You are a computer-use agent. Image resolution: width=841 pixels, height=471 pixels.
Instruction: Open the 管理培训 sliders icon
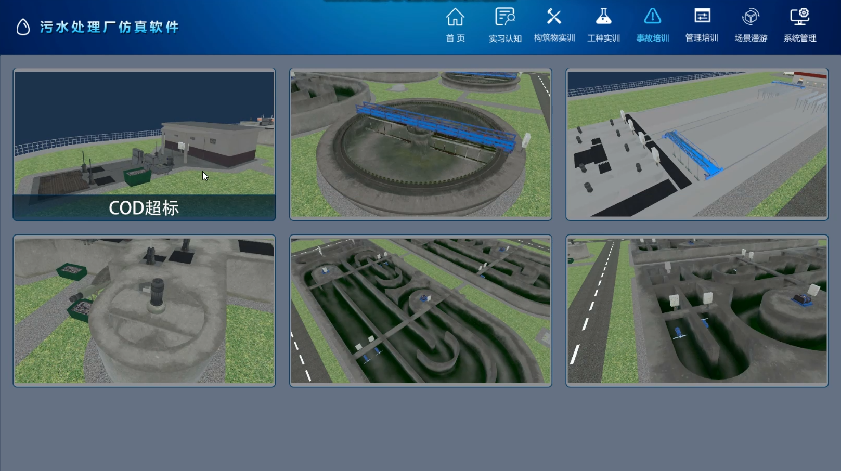point(702,17)
